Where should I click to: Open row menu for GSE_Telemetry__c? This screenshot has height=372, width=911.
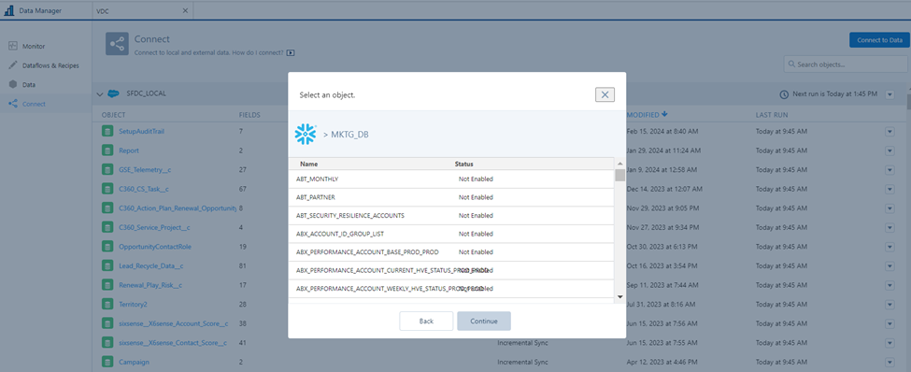pos(890,170)
